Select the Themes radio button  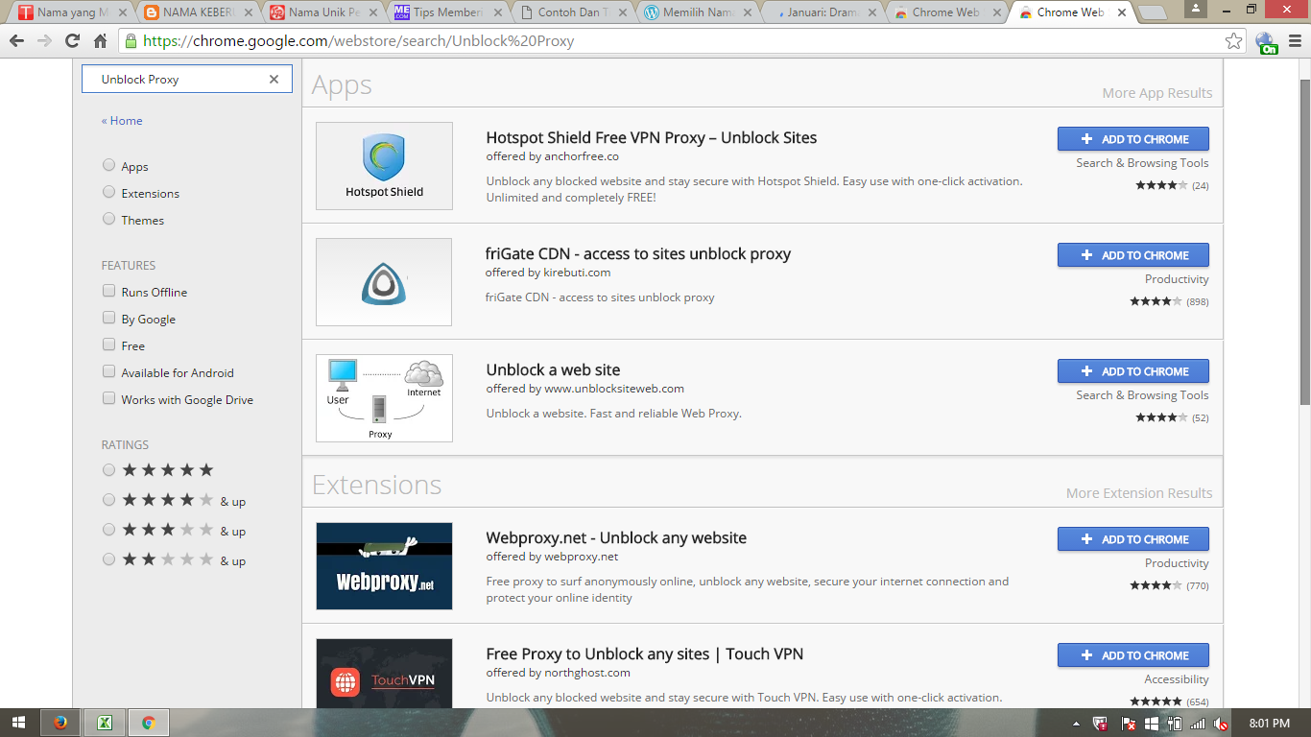click(108, 219)
